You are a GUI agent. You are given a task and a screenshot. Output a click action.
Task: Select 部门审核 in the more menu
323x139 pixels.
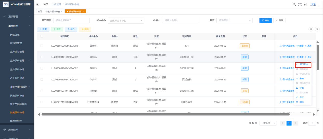[x=303, y=64]
